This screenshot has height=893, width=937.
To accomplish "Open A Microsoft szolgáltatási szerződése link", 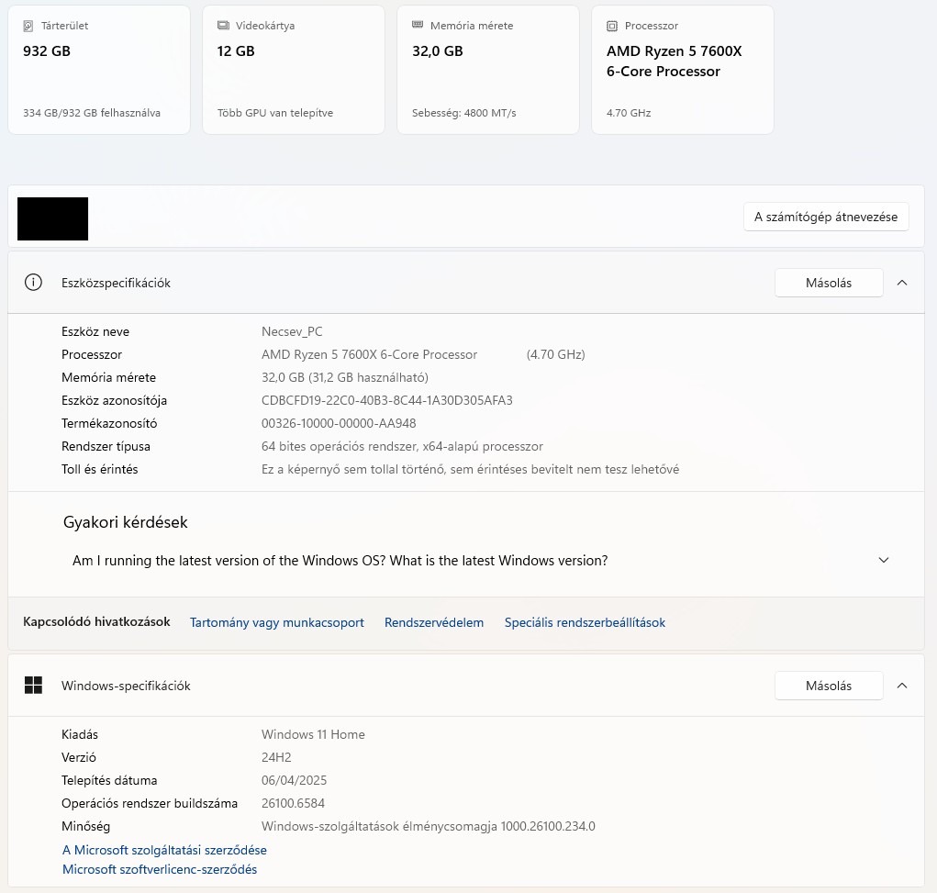I will pos(164,850).
